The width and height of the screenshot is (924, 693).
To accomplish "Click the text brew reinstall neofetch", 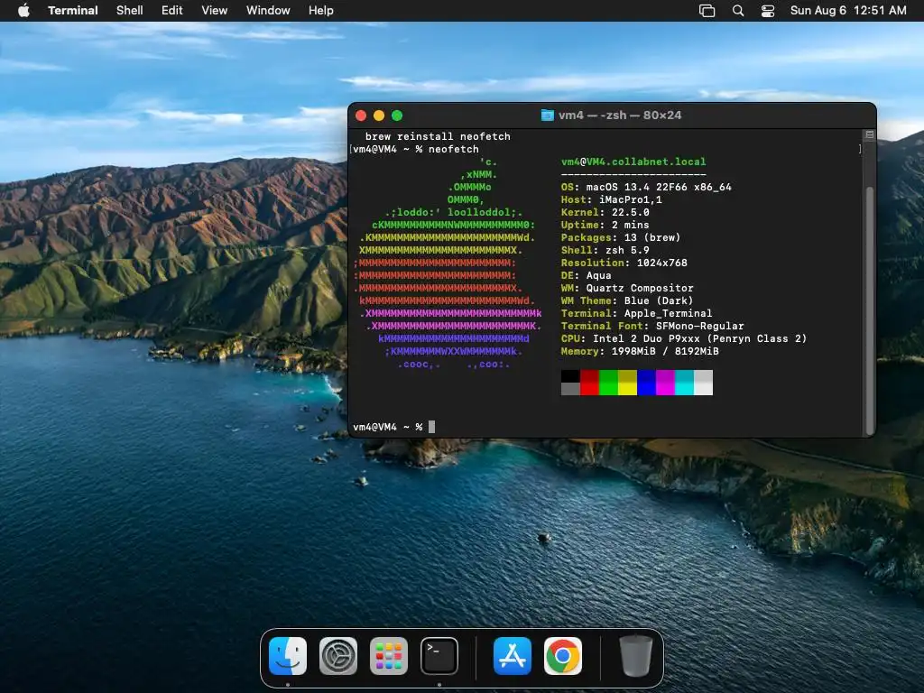I will click(x=438, y=136).
